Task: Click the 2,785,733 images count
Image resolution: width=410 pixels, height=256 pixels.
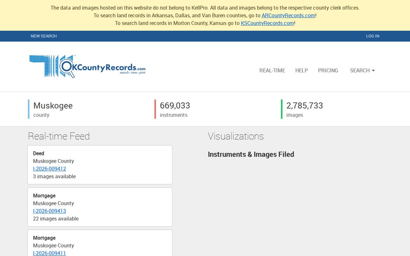Action: point(305,106)
